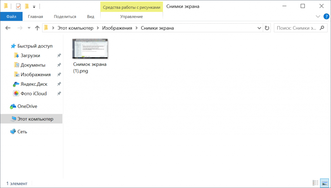
Task: Refresh the folder view
Action: [x=267, y=28]
